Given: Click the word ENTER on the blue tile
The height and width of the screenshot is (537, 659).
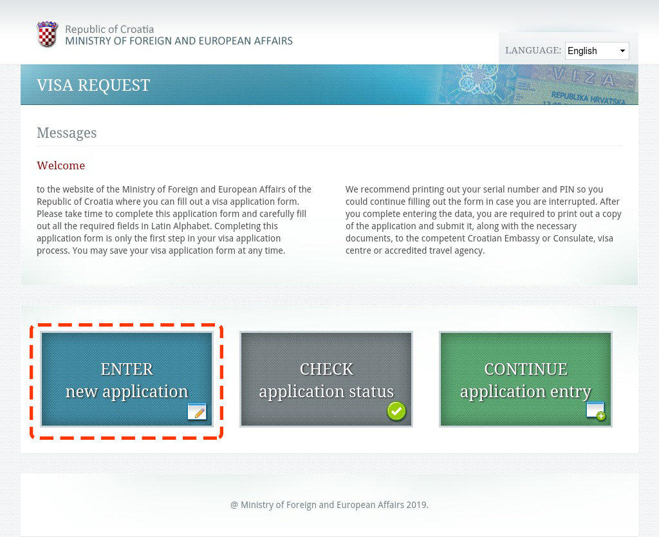Looking at the screenshot, I should pos(127,369).
